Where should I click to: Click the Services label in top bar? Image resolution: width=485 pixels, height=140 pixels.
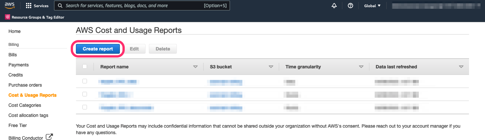pyautogui.click(x=41, y=6)
